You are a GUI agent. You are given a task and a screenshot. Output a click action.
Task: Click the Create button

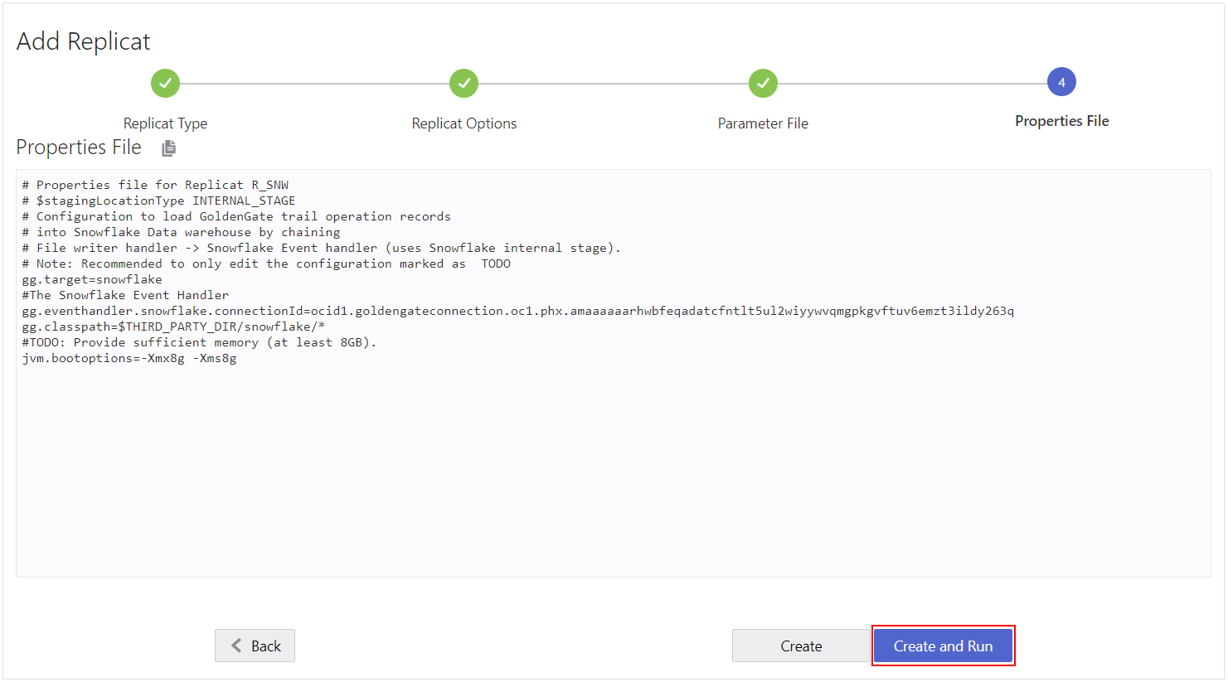[801, 646]
